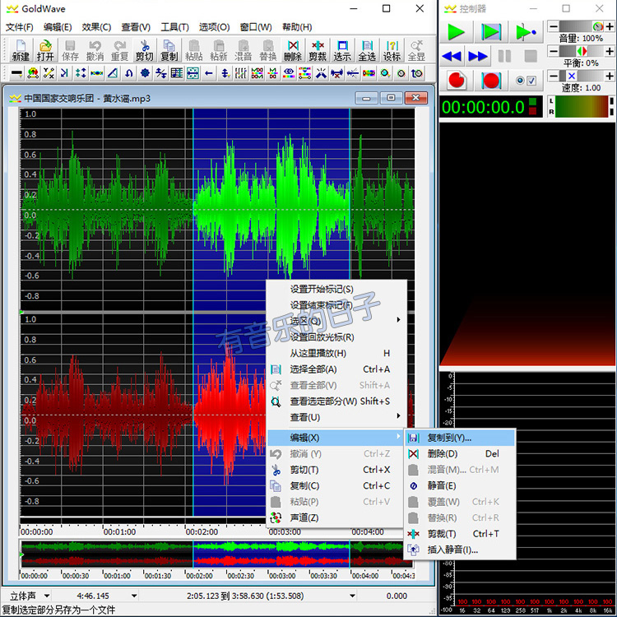
Task: Click 设置开始标记(S) in context menu
Action: [336, 289]
